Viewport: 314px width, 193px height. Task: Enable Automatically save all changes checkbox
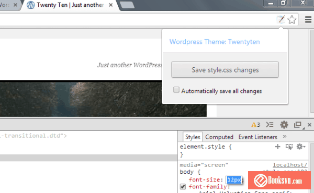pos(176,90)
